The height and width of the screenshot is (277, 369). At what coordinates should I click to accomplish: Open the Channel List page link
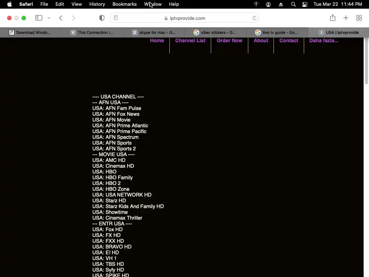190,40
